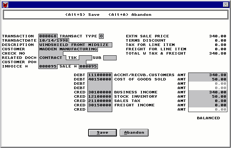Edit Sales Tax amount 0.80
231x148 pixels.
pyautogui.click(x=208, y=101)
